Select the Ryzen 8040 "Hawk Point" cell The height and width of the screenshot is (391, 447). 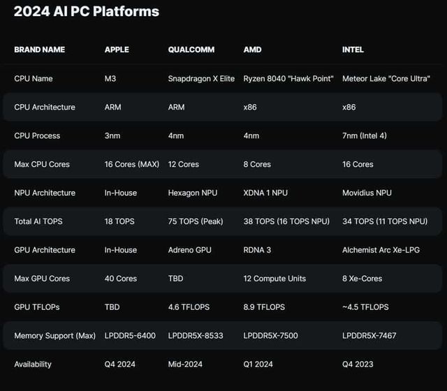pos(287,79)
